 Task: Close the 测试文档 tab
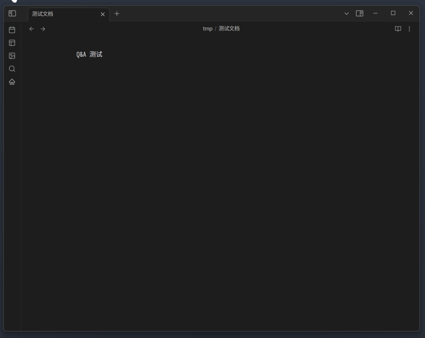103,15
